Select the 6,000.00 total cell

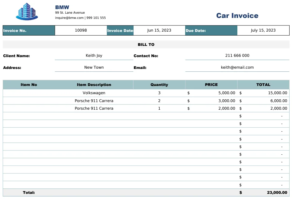(263, 101)
